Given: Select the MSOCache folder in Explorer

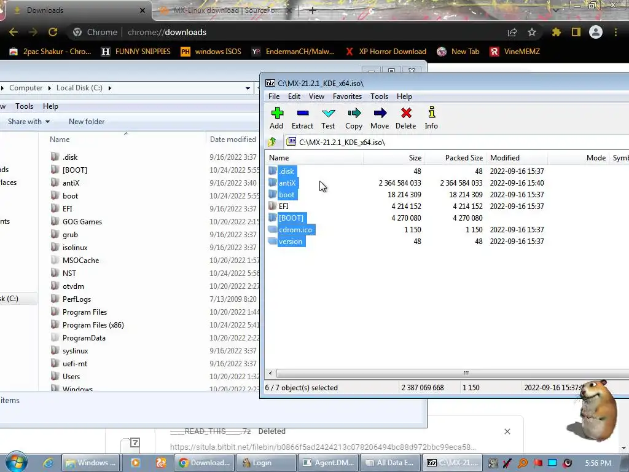Looking at the screenshot, I should point(80,261).
